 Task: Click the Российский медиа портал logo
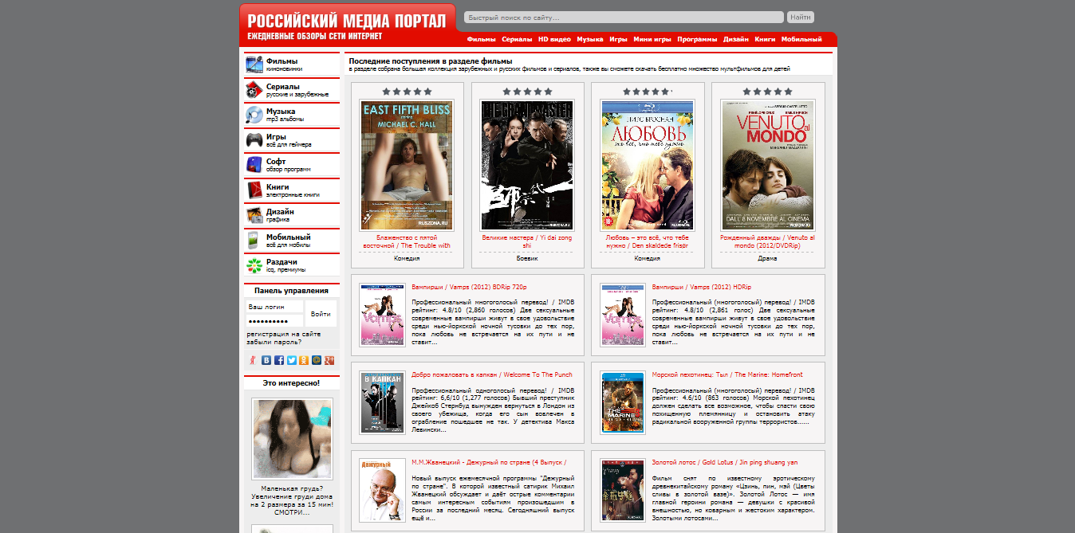point(348,25)
